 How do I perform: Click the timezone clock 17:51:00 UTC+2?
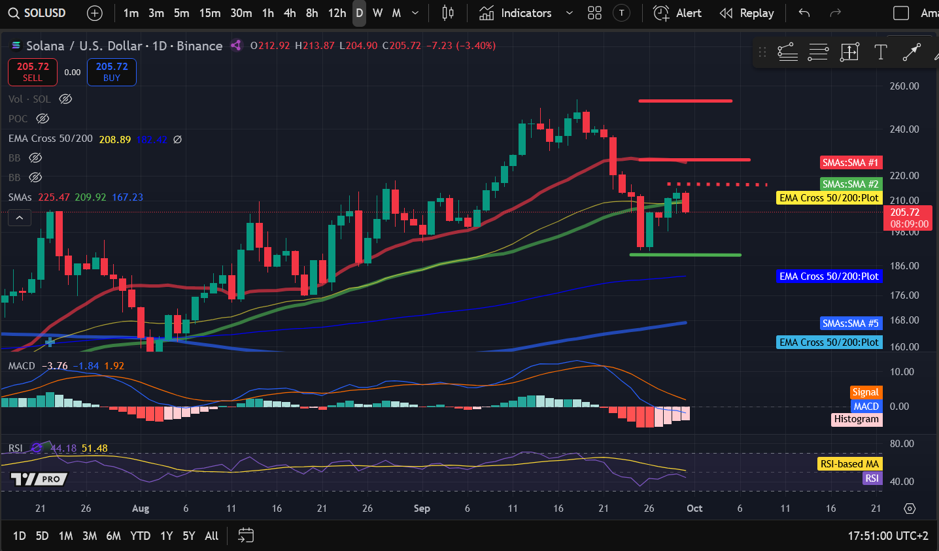click(x=888, y=536)
